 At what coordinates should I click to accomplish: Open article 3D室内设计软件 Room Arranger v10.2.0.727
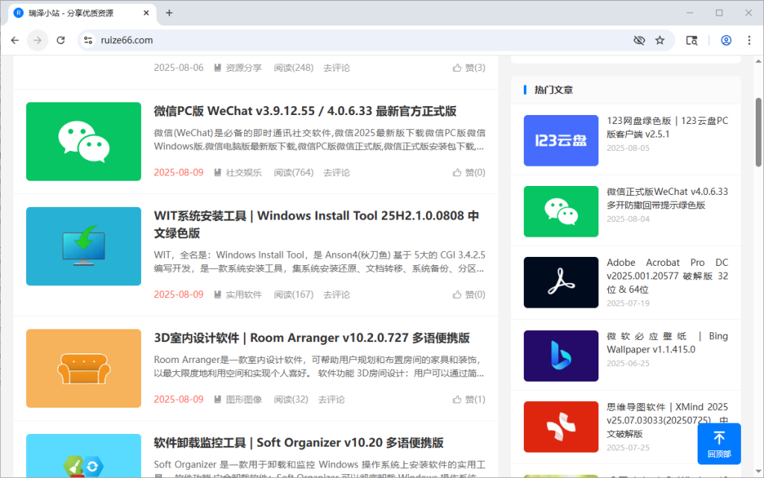pos(312,338)
